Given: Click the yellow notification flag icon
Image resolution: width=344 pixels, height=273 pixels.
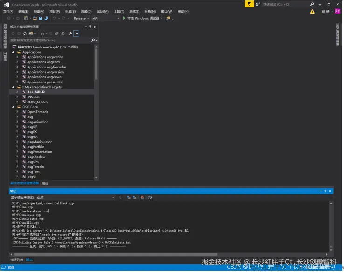Looking at the screenshot, I should pos(249,4).
